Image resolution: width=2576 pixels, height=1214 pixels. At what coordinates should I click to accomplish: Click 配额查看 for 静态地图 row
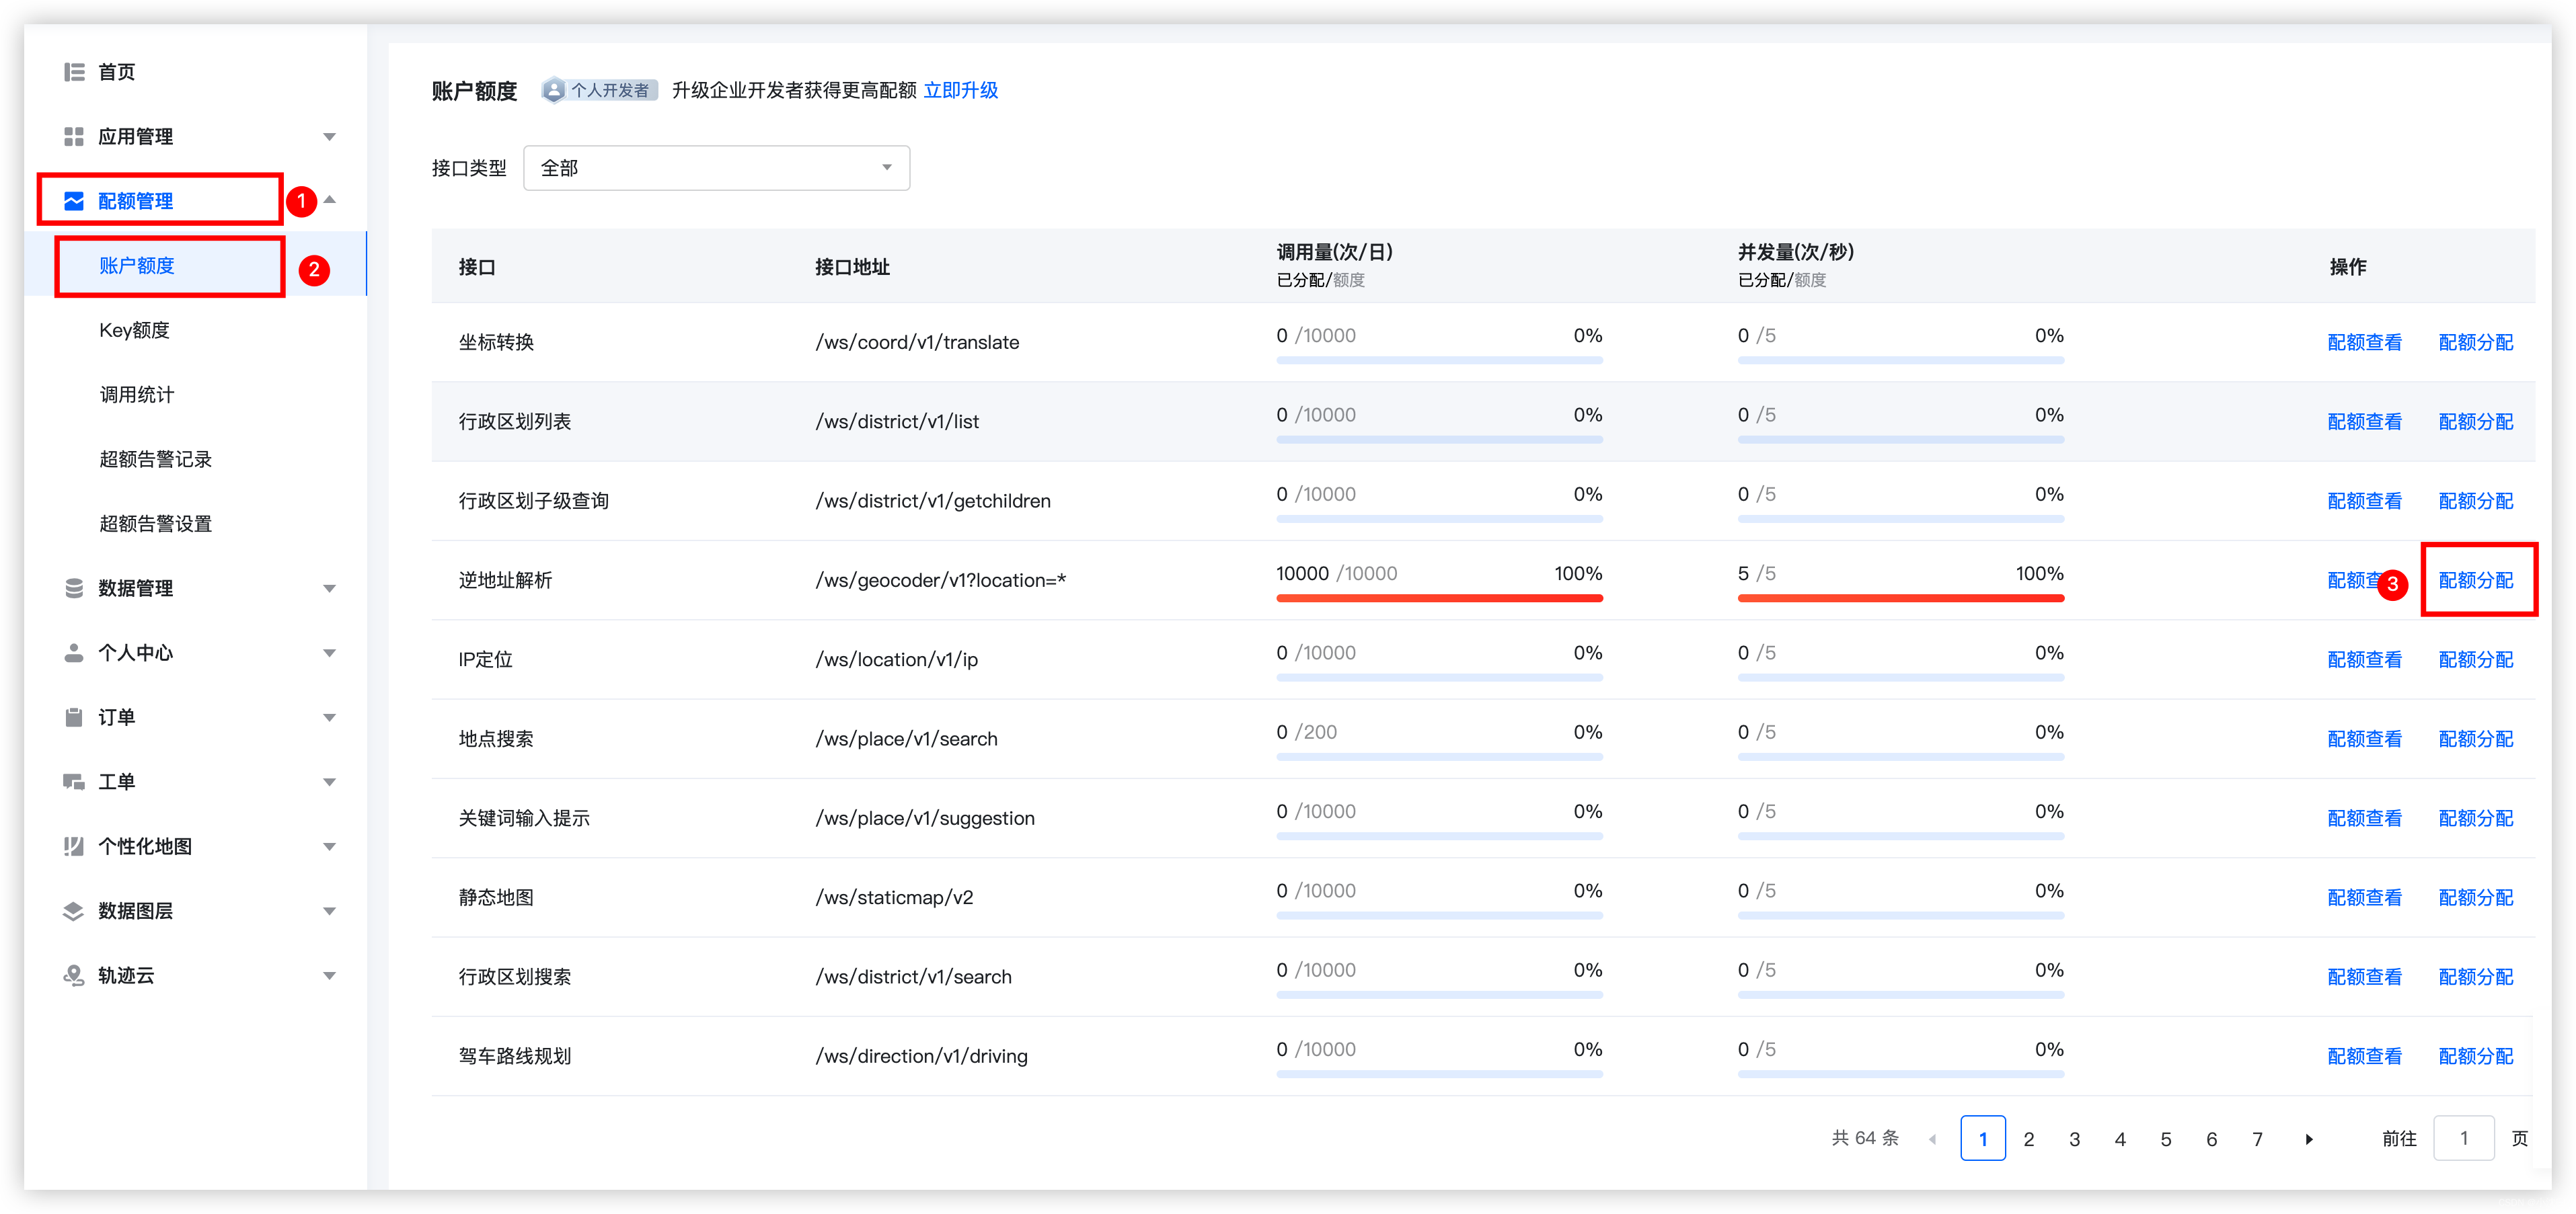[x=2364, y=897]
